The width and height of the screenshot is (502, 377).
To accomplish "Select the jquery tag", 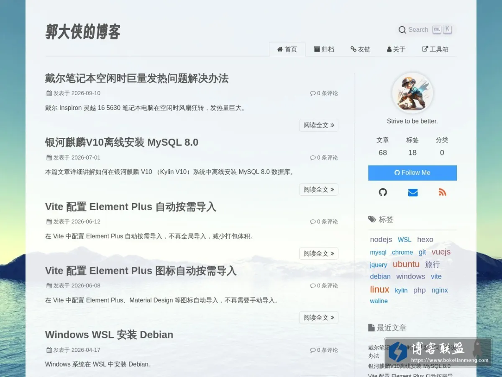I will tap(379, 265).
